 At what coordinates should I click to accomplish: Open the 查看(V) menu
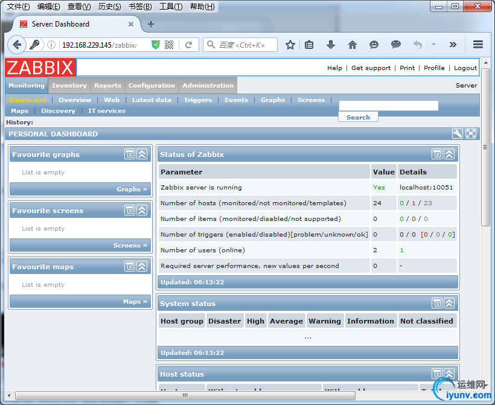point(79,7)
